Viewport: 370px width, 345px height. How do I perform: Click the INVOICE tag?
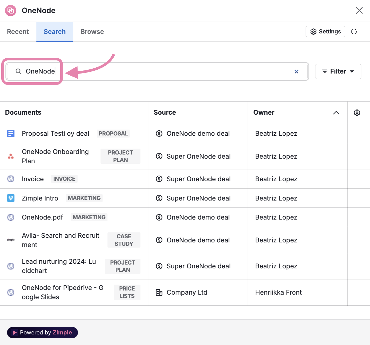[64, 179]
